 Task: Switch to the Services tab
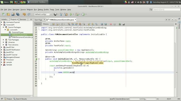pyautogui.click(x=23, y=19)
